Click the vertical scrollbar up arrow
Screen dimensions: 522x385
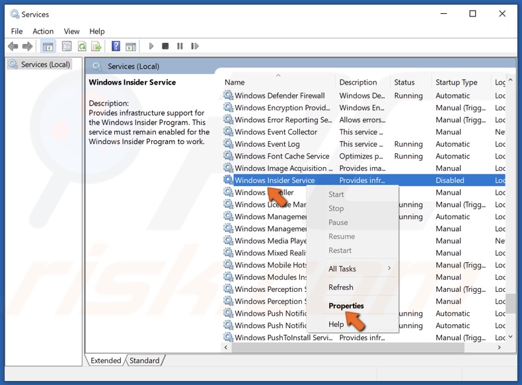tap(510, 80)
